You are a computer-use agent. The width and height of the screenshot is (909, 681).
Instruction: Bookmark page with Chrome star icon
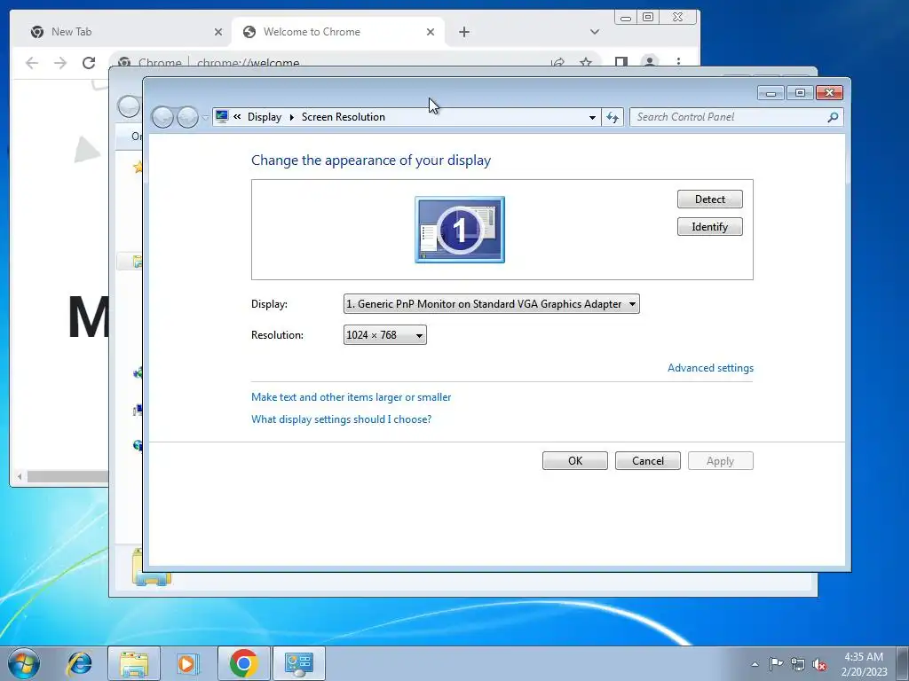coord(586,61)
